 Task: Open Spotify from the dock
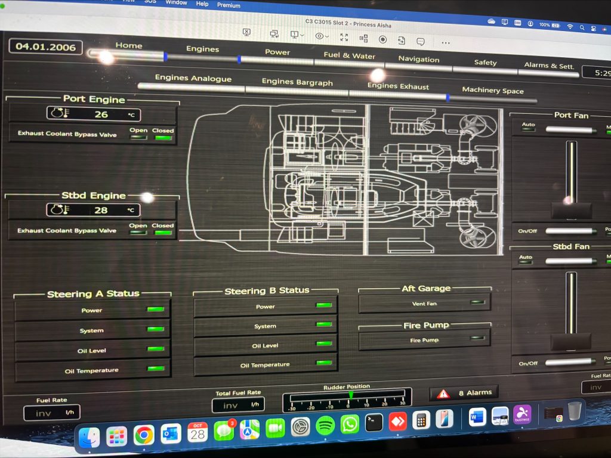tap(325, 425)
